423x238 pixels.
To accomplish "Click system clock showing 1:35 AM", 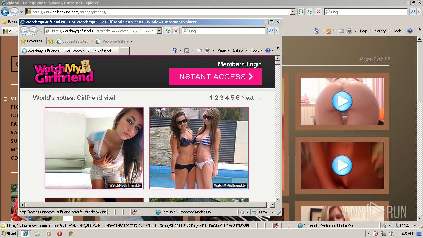I will coord(406,234).
